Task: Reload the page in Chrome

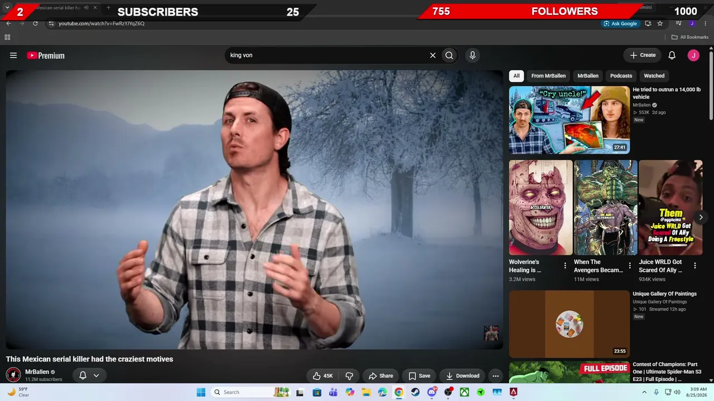Action: pyautogui.click(x=35, y=23)
